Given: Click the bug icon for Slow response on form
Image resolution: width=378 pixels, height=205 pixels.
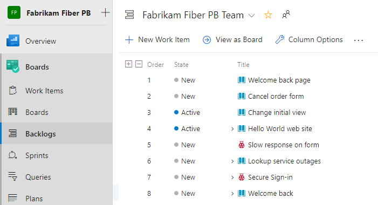Looking at the screenshot, I should click(x=242, y=145).
